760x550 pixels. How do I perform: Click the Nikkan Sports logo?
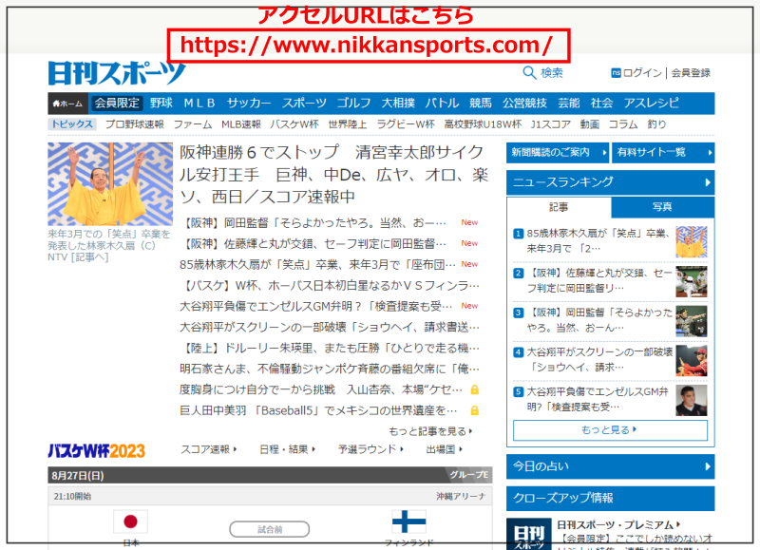click(x=117, y=73)
